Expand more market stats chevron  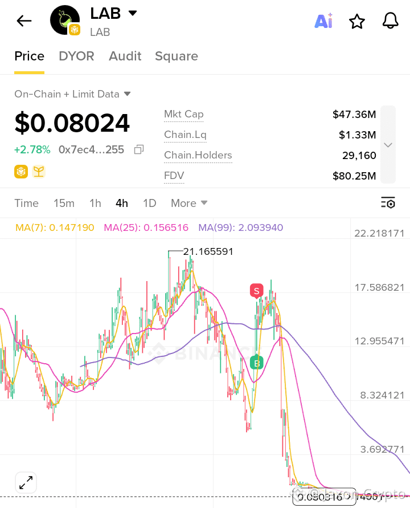pyautogui.click(x=388, y=144)
